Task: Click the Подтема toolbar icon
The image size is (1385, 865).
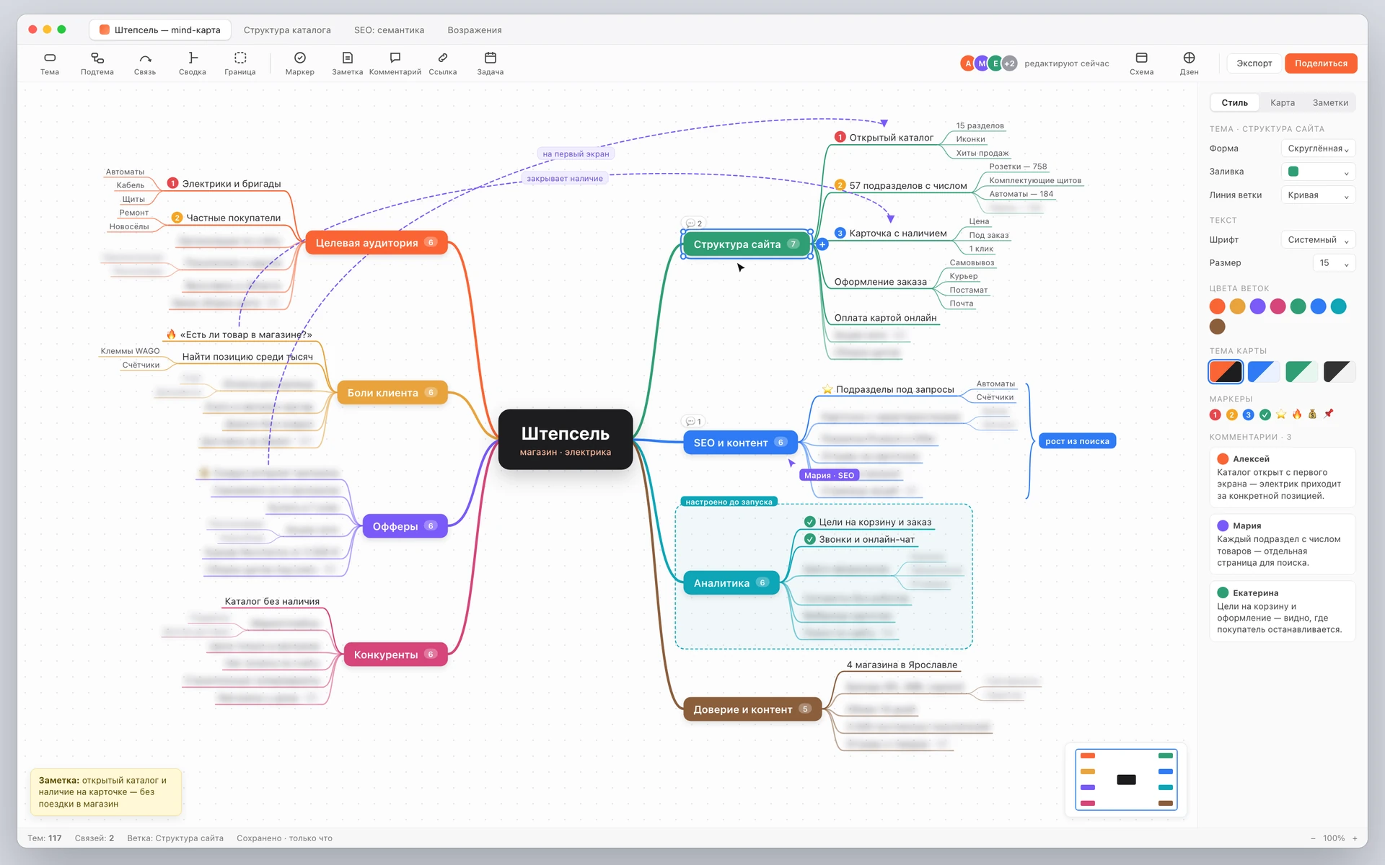Action: click(97, 58)
